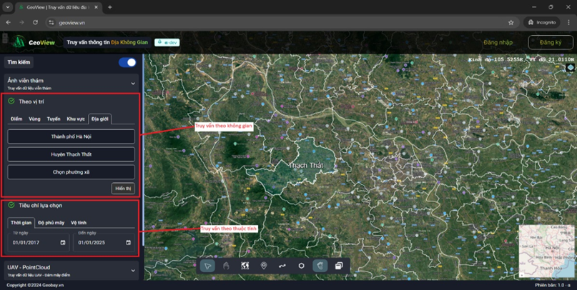
Task: Collapse the Ảnh viễn thám section
Action: pos(132,84)
